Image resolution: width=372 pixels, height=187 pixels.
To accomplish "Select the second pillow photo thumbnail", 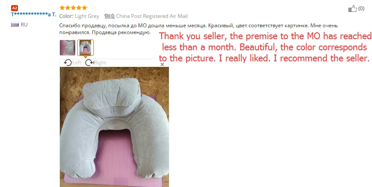I will point(86,48).
